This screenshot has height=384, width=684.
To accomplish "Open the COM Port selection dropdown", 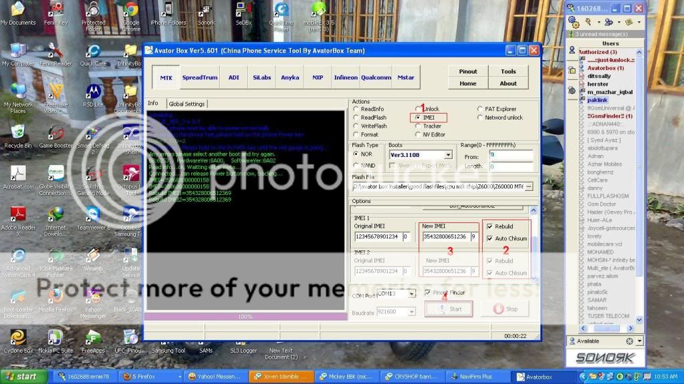I will (411, 293).
